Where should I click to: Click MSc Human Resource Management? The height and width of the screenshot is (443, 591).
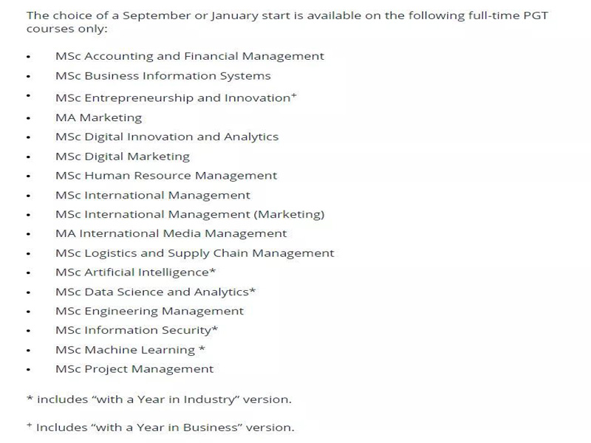click(166, 176)
